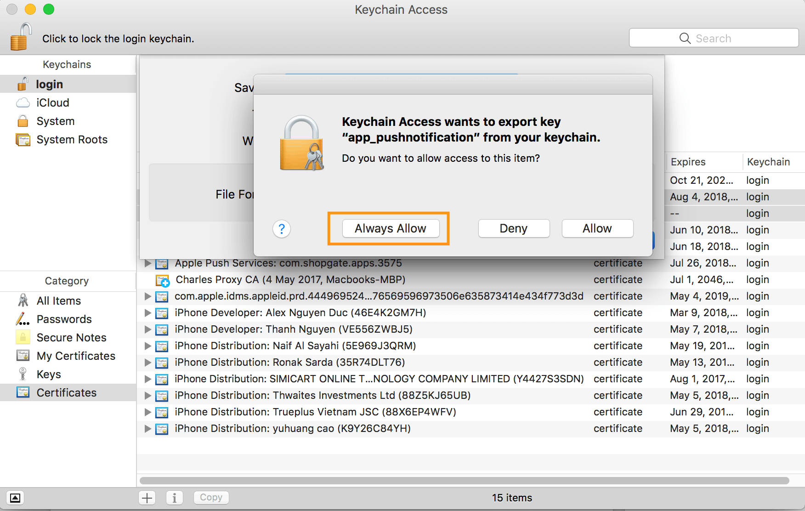805x511 pixels.
Task: Deny the key export request
Action: 514,228
